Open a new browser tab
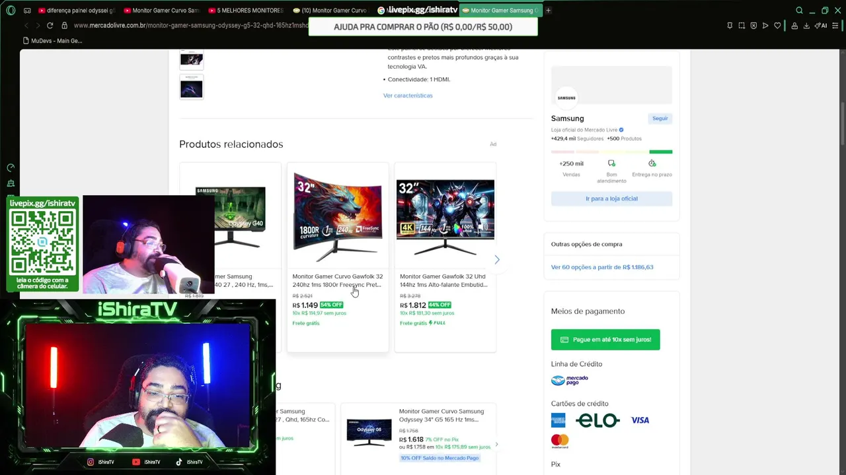 [548, 11]
